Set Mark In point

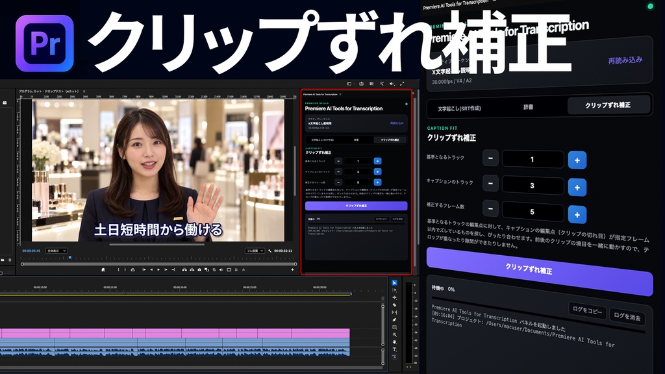(x=118, y=269)
